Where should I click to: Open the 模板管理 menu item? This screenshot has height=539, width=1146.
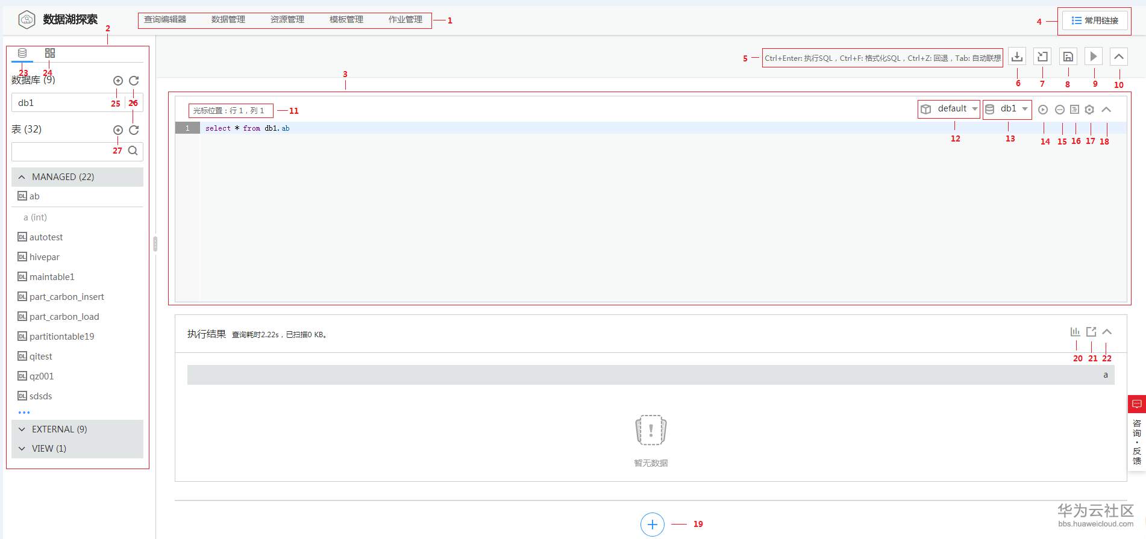tap(346, 19)
